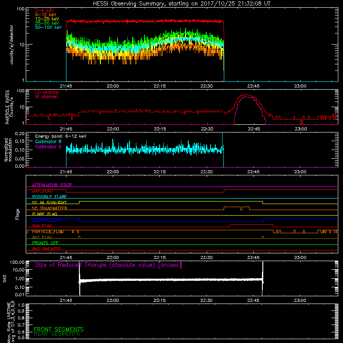343x343 pixels.
Task: Click the HESSI Observing Summary title
Action: pyautogui.click(x=181, y=3)
